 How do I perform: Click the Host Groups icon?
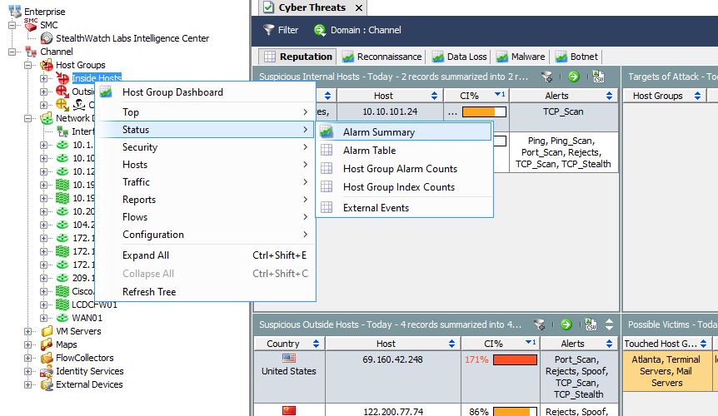point(47,64)
